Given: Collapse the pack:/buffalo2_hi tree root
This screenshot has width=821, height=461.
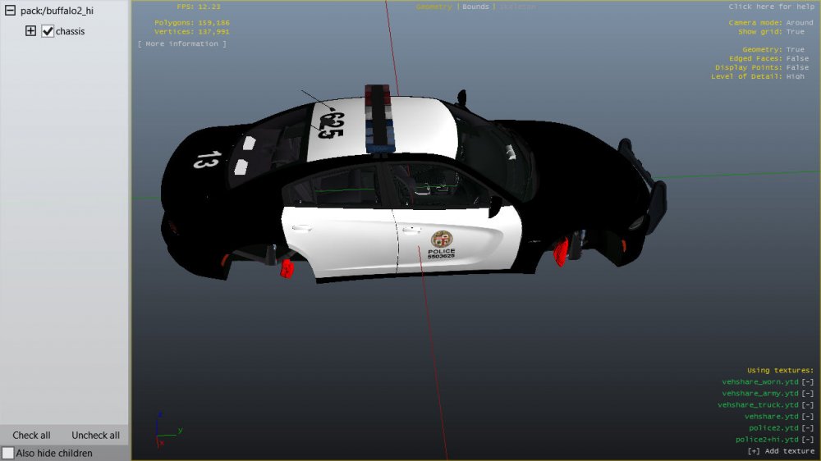Looking at the screenshot, I should 10,11.
